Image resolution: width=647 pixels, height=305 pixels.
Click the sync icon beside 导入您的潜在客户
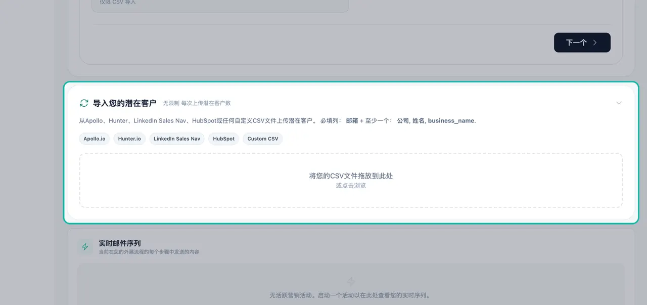[84, 103]
